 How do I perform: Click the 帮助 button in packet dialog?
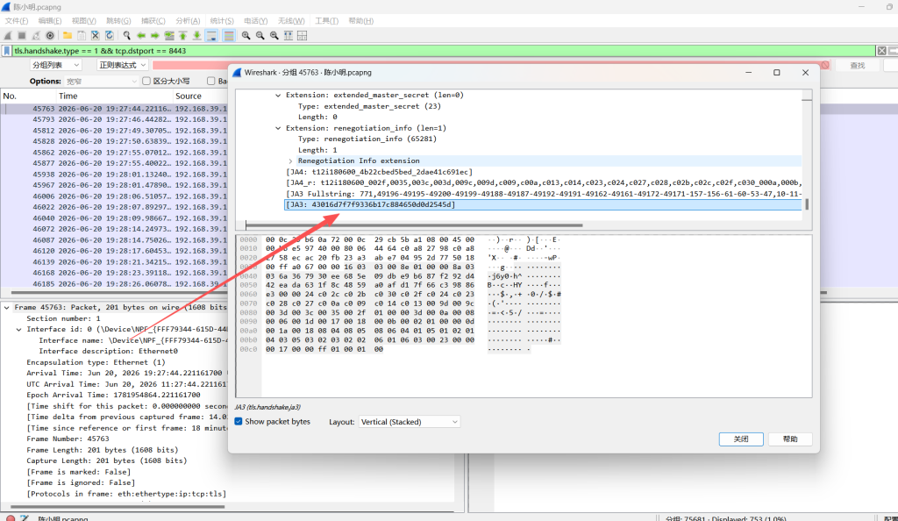(790, 439)
